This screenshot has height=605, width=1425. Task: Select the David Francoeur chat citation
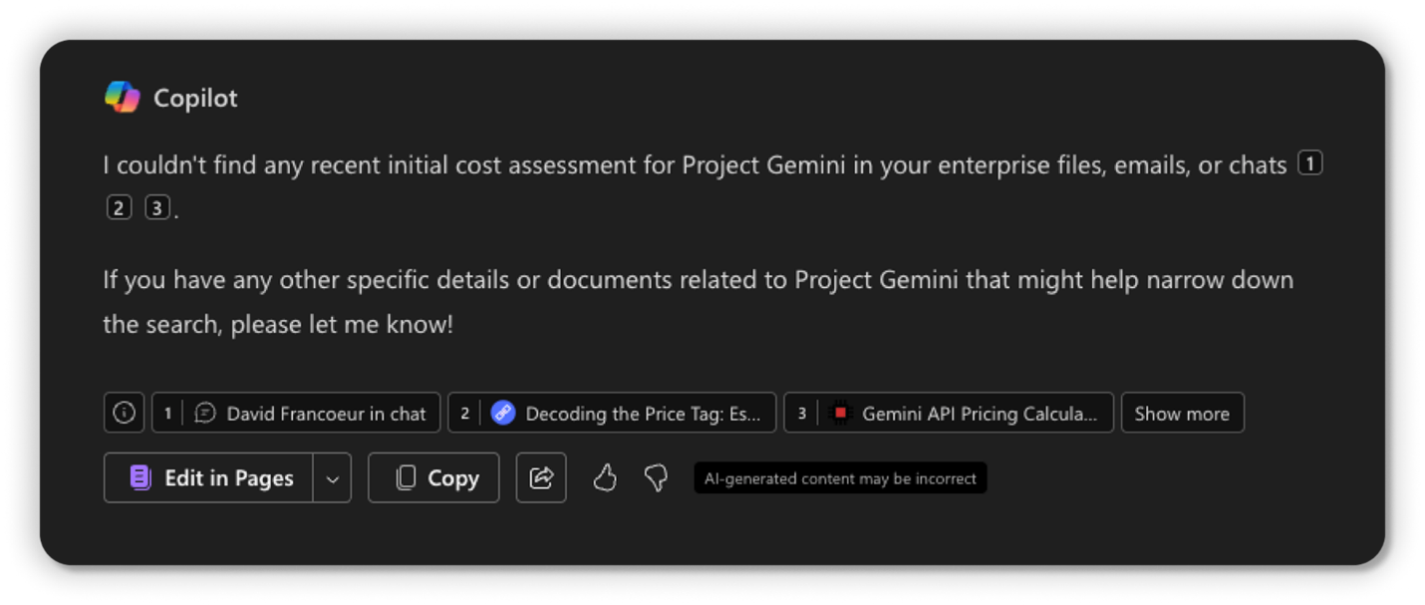(x=295, y=412)
